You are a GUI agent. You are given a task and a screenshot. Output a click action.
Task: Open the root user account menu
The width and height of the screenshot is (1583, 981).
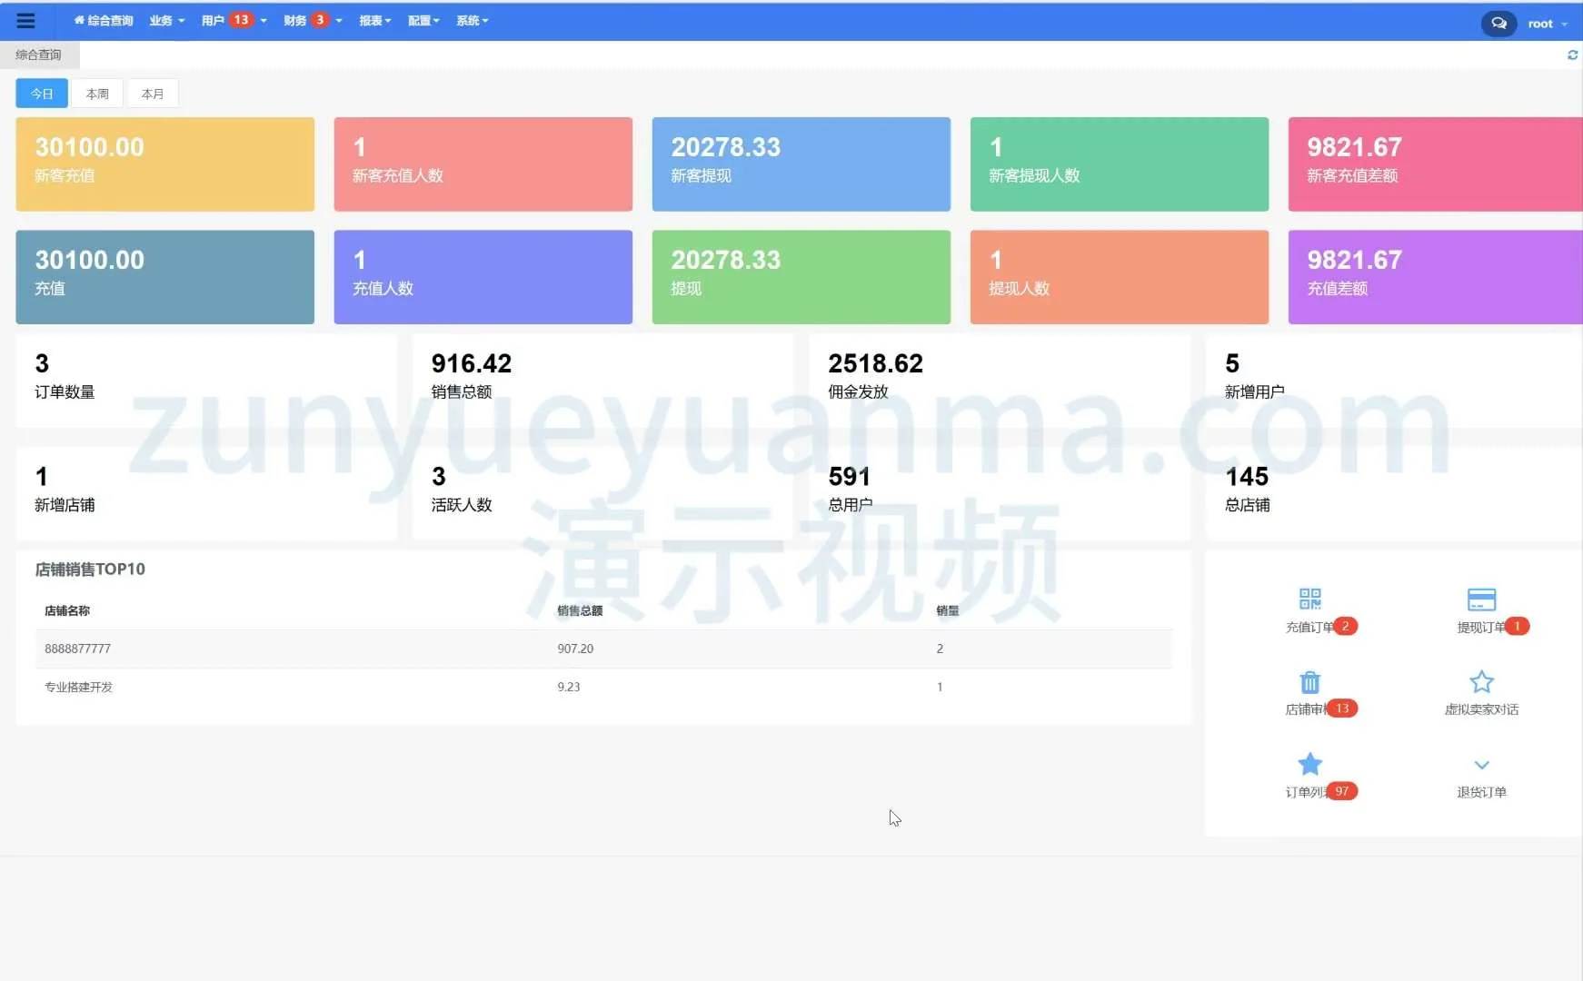click(1546, 24)
